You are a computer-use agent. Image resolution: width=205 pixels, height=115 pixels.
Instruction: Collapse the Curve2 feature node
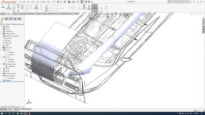pyautogui.click(x=1, y=57)
